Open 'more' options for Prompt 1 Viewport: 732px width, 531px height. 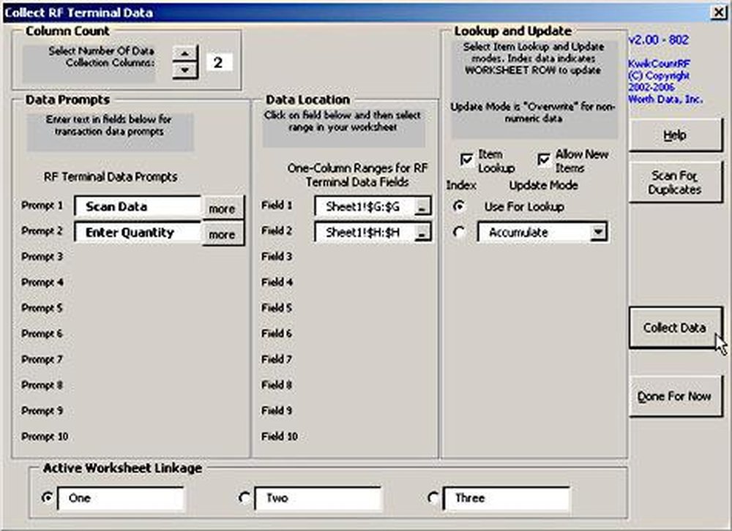pyautogui.click(x=223, y=208)
